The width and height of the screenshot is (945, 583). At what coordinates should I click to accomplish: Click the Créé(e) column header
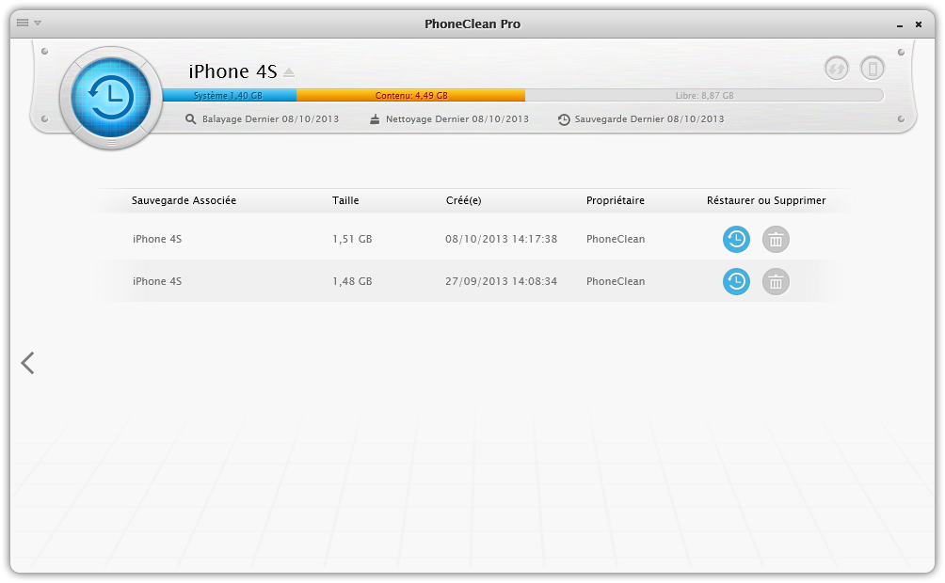tap(463, 200)
